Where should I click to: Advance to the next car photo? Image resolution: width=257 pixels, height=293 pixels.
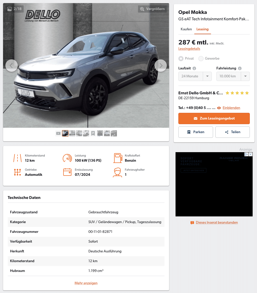click(161, 66)
